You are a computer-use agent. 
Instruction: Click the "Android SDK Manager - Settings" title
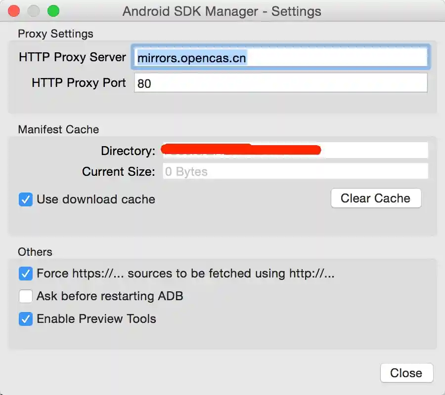[222, 11]
